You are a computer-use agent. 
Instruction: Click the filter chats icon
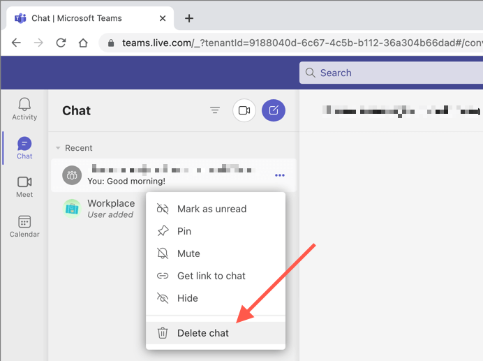[215, 110]
